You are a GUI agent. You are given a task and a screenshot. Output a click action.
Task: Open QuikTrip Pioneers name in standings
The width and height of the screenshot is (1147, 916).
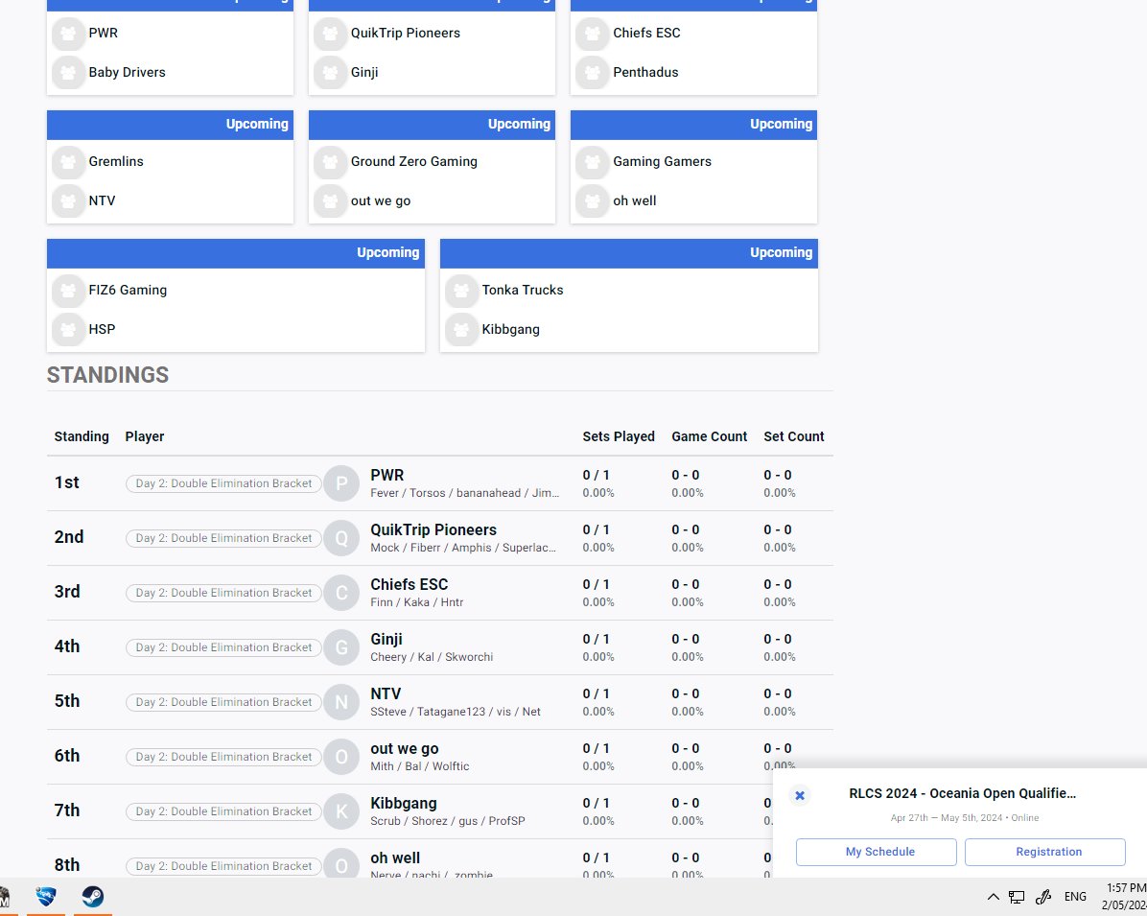[433, 530]
